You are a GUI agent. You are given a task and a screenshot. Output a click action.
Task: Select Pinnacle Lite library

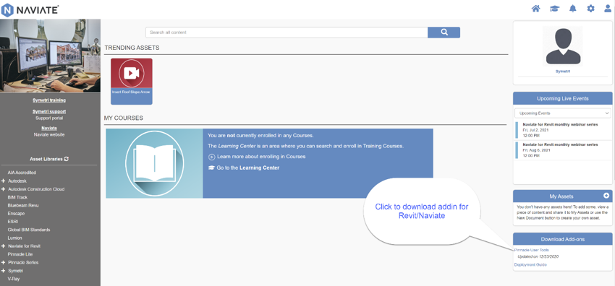pyautogui.click(x=20, y=254)
